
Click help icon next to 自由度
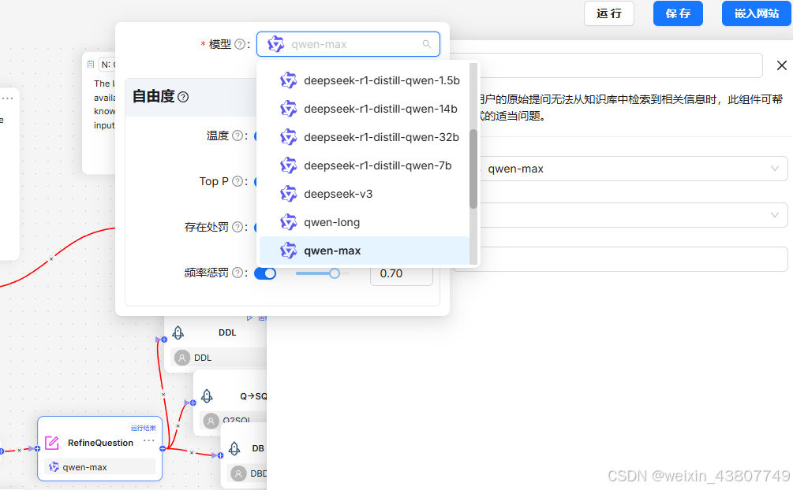(x=184, y=97)
